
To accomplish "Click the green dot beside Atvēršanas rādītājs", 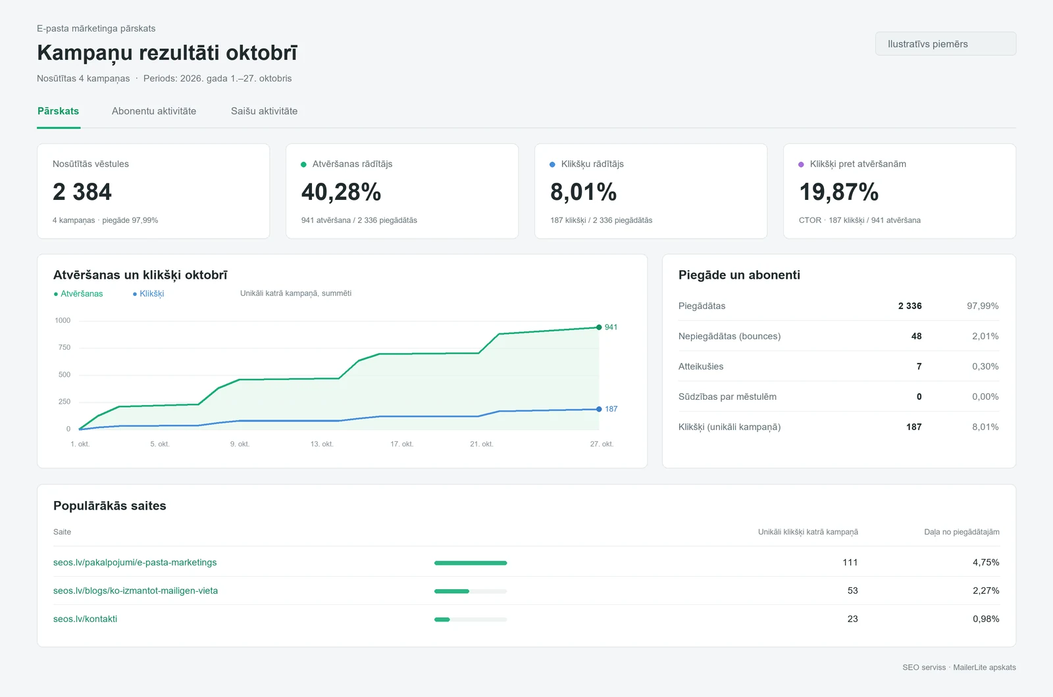I will pyautogui.click(x=303, y=164).
